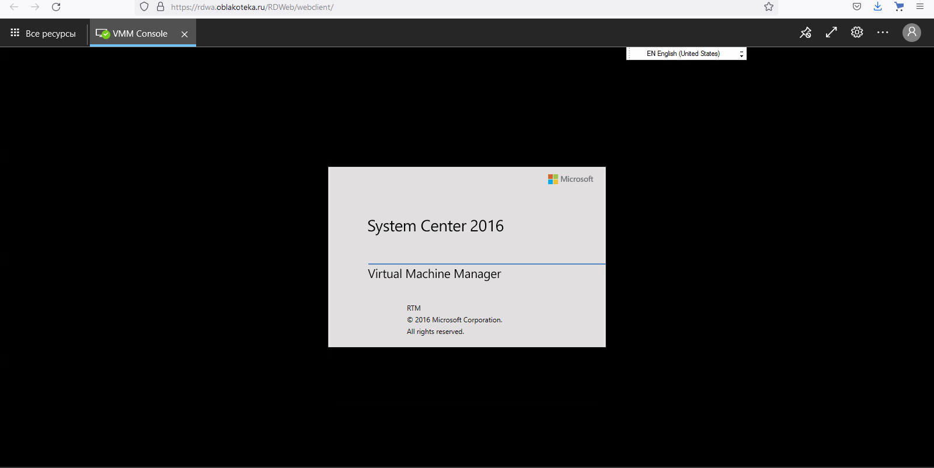Click the language bar drag handle
Image resolution: width=934 pixels, height=468 pixels.
629,54
